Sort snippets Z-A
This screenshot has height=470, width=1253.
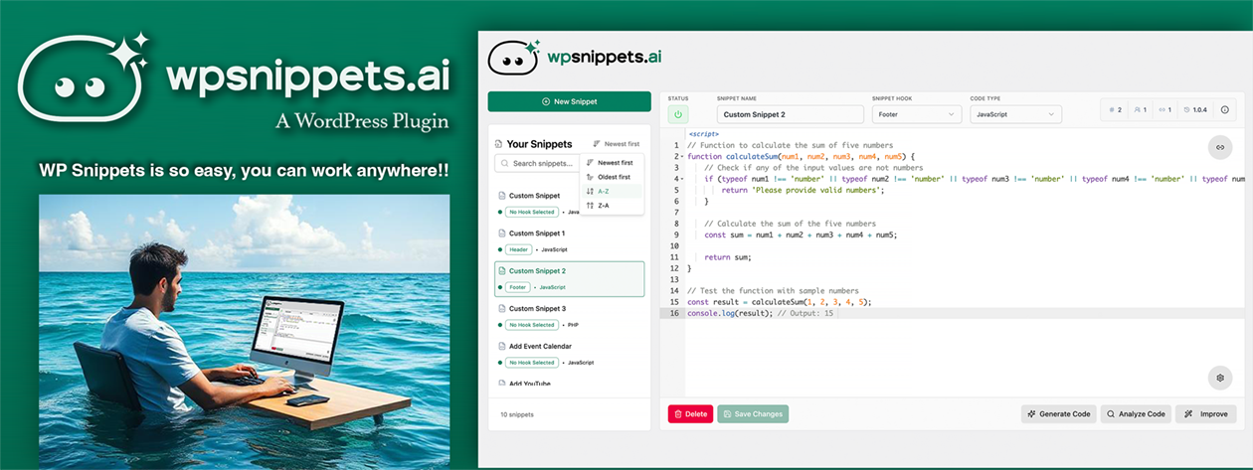pyautogui.click(x=612, y=206)
